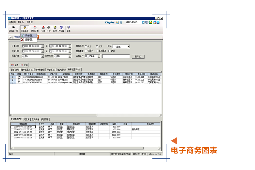Viewport: 255px width, 170px height.
Task: Click the 返回上一步 back toolbar icon
Action: coord(14,28)
